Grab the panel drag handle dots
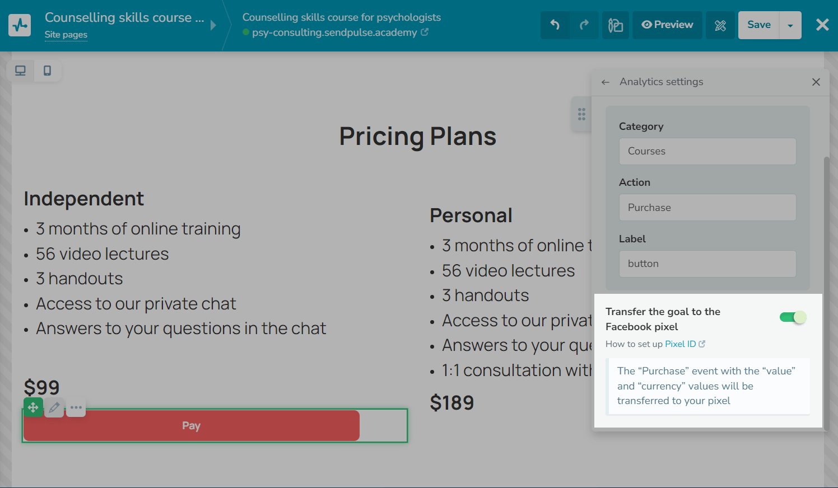 click(x=581, y=114)
